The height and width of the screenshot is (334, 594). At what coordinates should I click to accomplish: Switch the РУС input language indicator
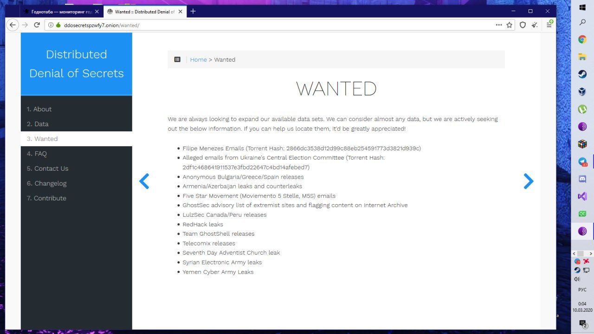582,289
